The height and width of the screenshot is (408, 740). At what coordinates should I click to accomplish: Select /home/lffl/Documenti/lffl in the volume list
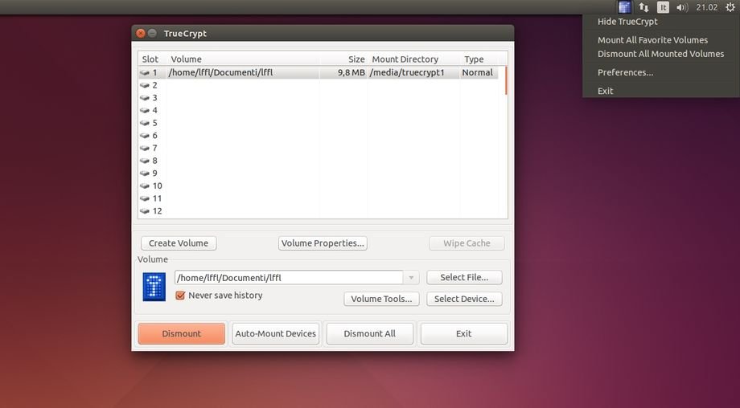220,72
